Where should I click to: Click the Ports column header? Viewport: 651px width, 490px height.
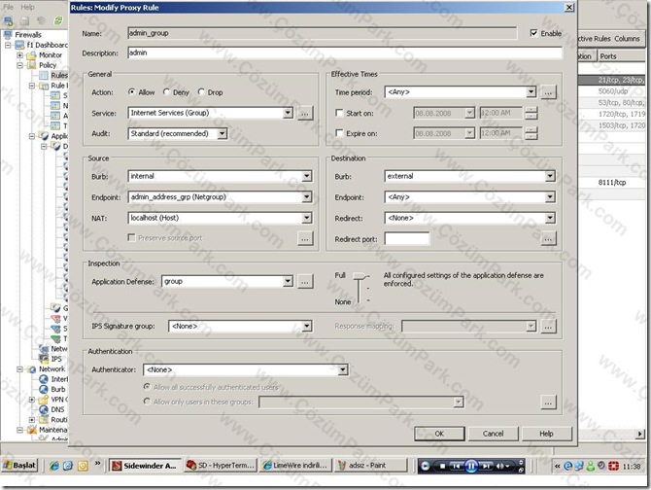[x=622, y=56]
